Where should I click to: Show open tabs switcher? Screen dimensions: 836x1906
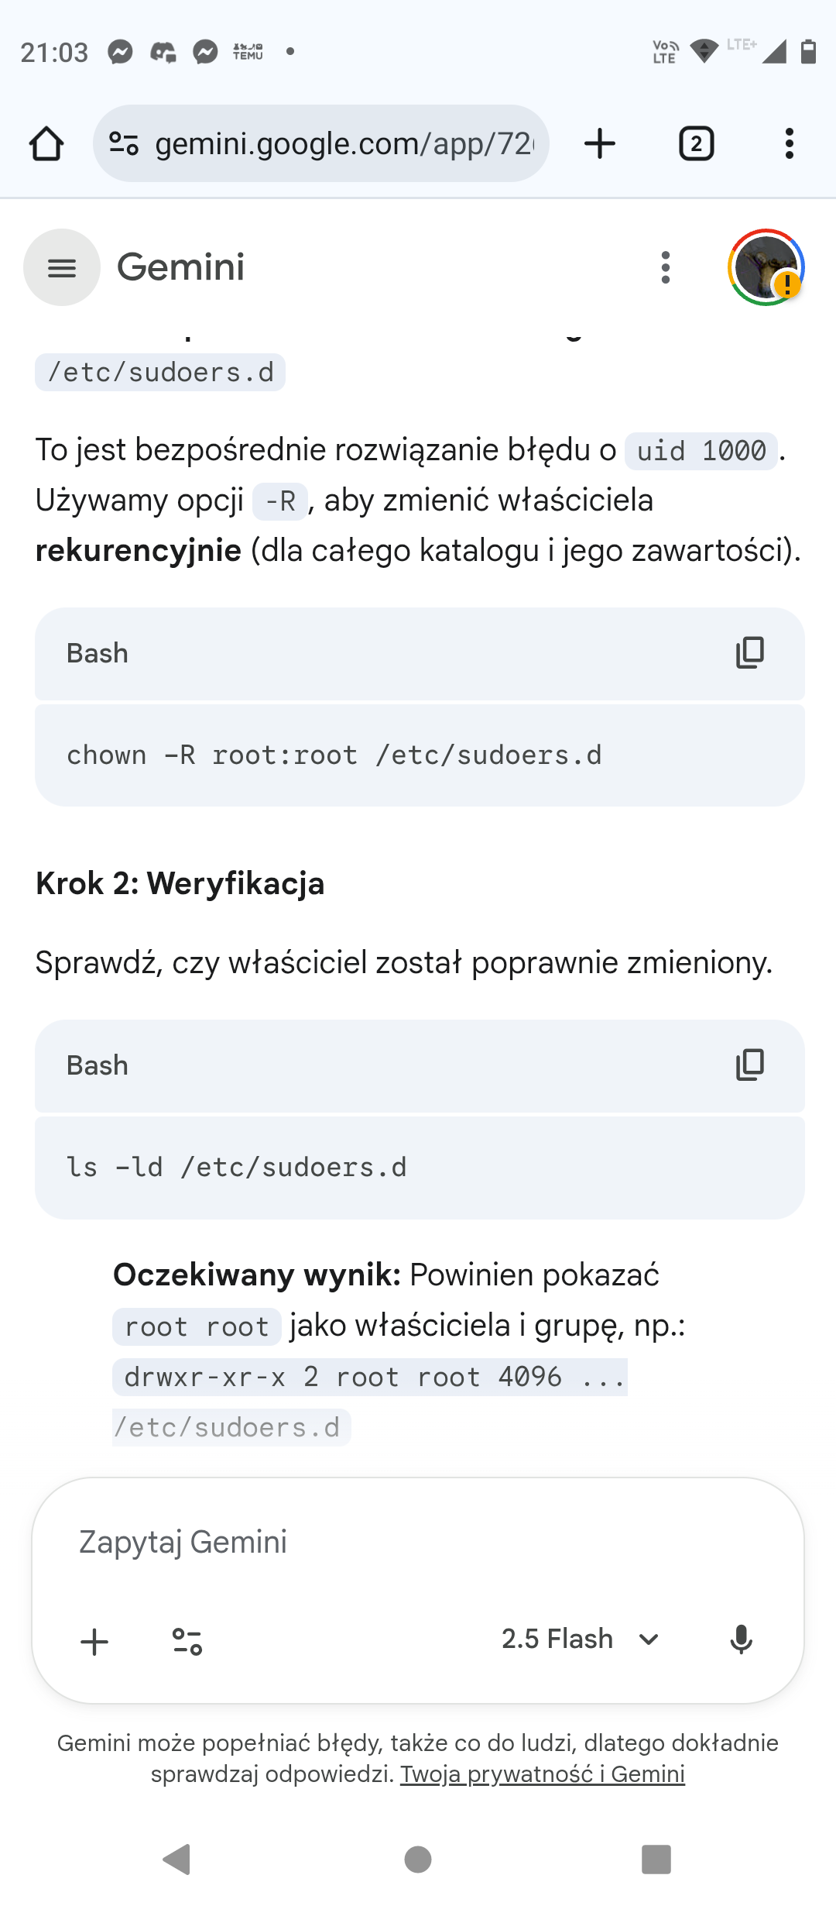coord(696,144)
